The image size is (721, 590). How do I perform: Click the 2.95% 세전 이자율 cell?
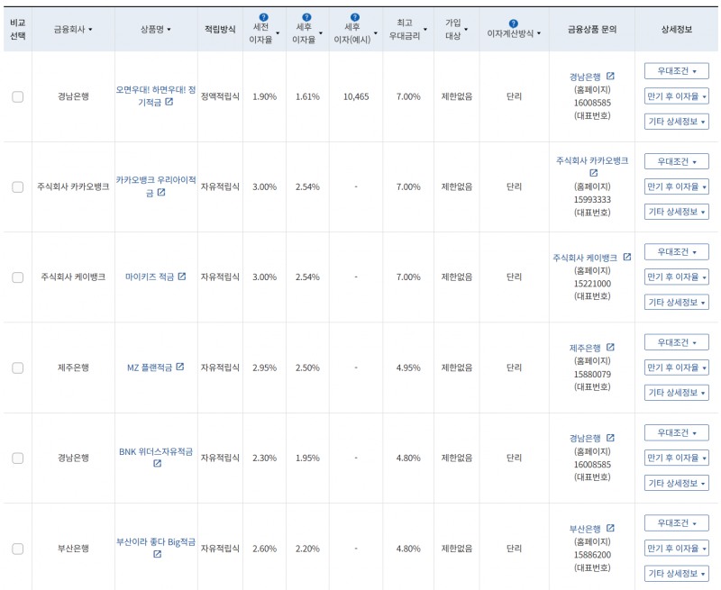[x=264, y=368]
